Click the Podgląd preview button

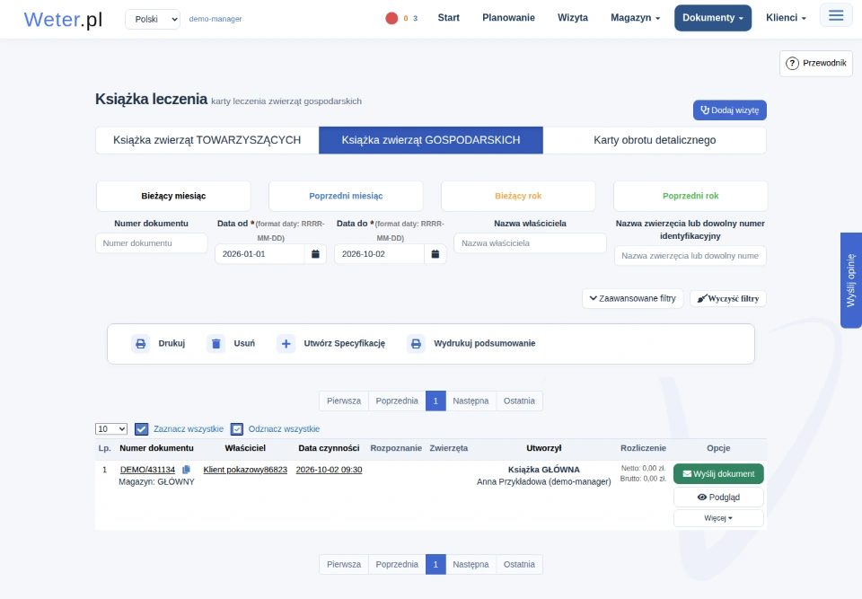pos(718,498)
